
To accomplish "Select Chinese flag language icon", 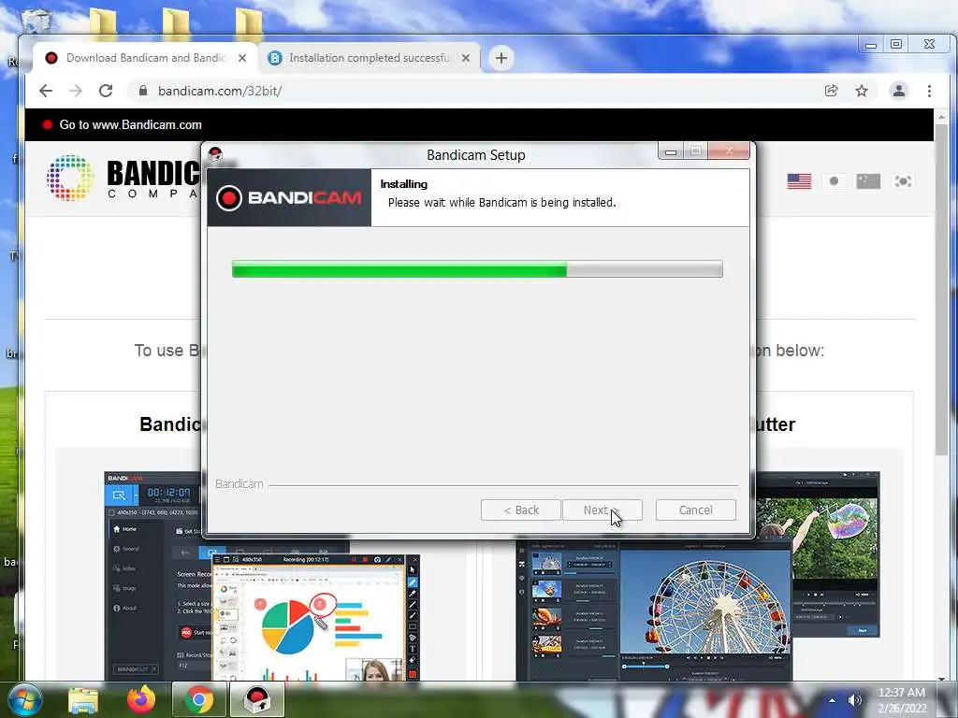I will (x=868, y=181).
